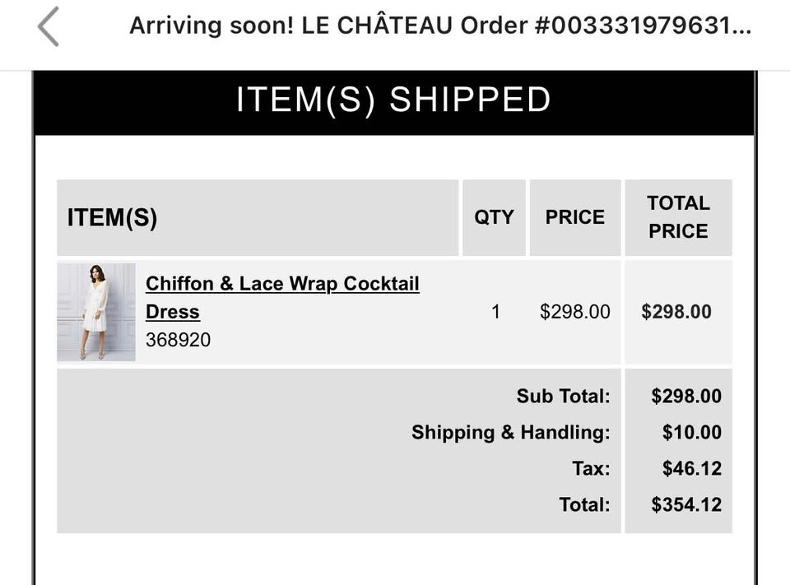790x585 pixels.
Task: Tap the Shipping & Handling label
Action: coord(510,432)
